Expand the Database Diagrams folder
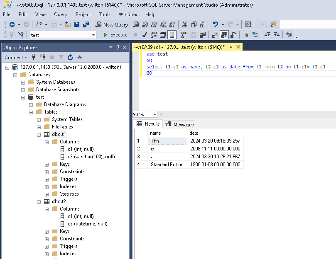The height and width of the screenshot is (259, 336). (x=31, y=105)
